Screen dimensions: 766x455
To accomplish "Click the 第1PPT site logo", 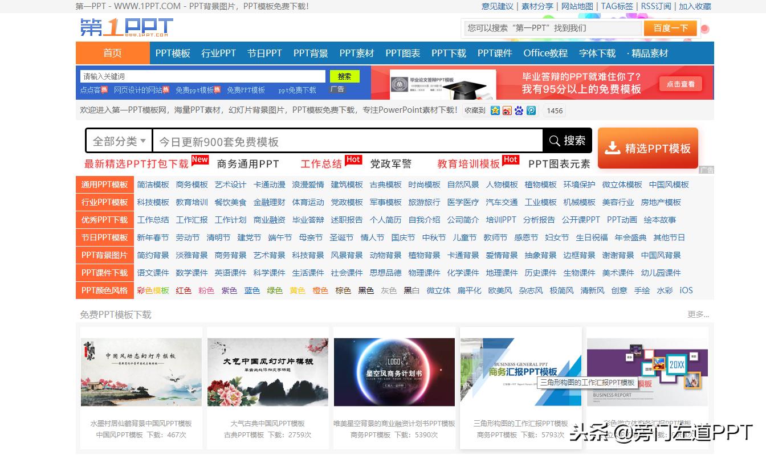I will 125,27.
